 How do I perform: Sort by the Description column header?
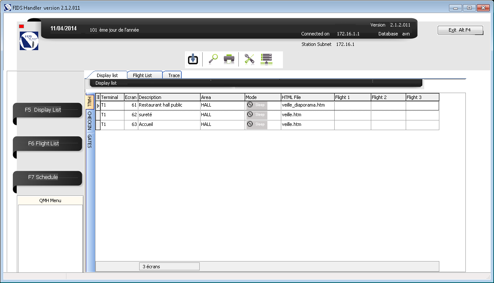click(169, 97)
